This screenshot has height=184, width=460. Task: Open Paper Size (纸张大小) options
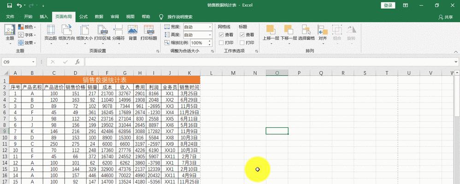click(x=84, y=34)
